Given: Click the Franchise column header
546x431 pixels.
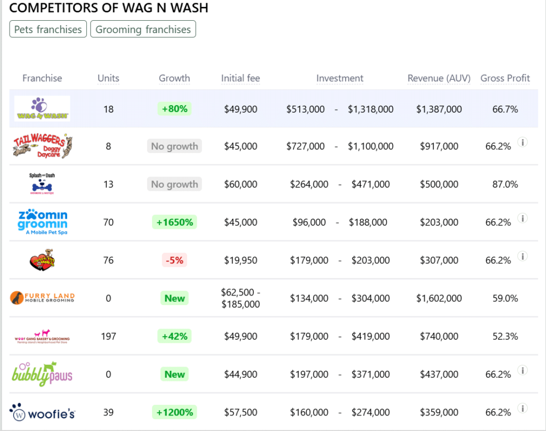Looking at the screenshot, I should [42, 78].
